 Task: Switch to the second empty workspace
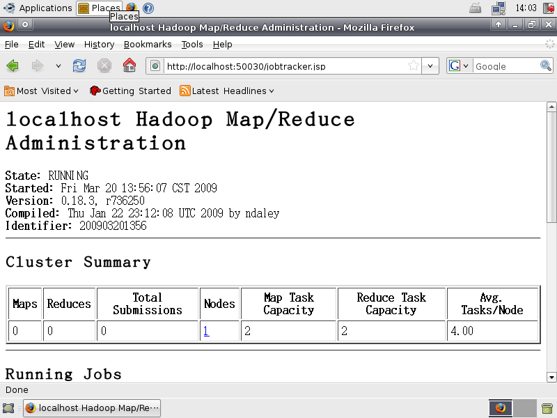click(525, 408)
